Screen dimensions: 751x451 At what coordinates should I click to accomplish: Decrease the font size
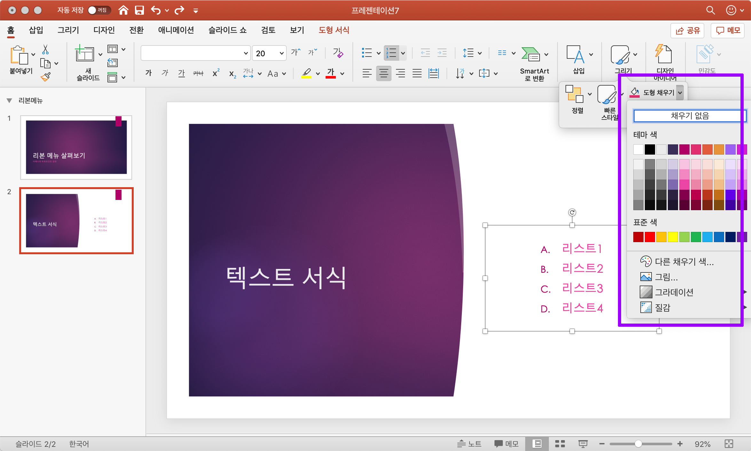312,52
